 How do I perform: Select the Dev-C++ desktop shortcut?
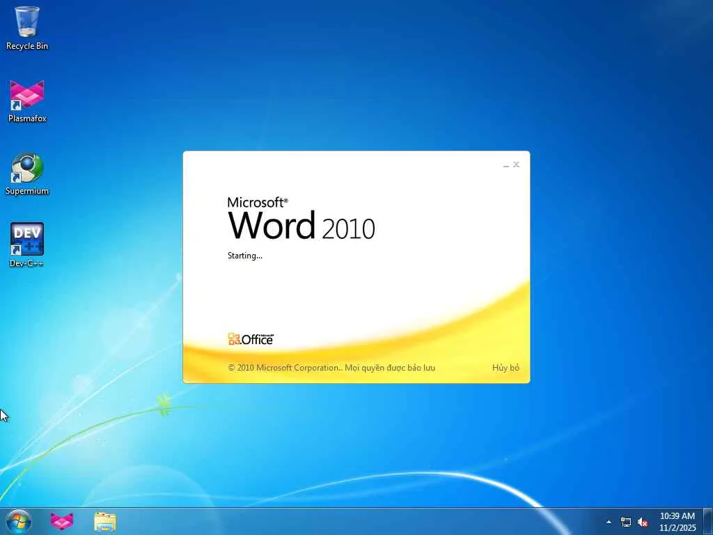pyautogui.click(x=27, y=245)
